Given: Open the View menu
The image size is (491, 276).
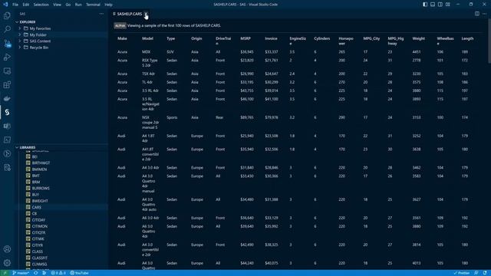Looking at the screenshot, I should click(x=57, y=5).
